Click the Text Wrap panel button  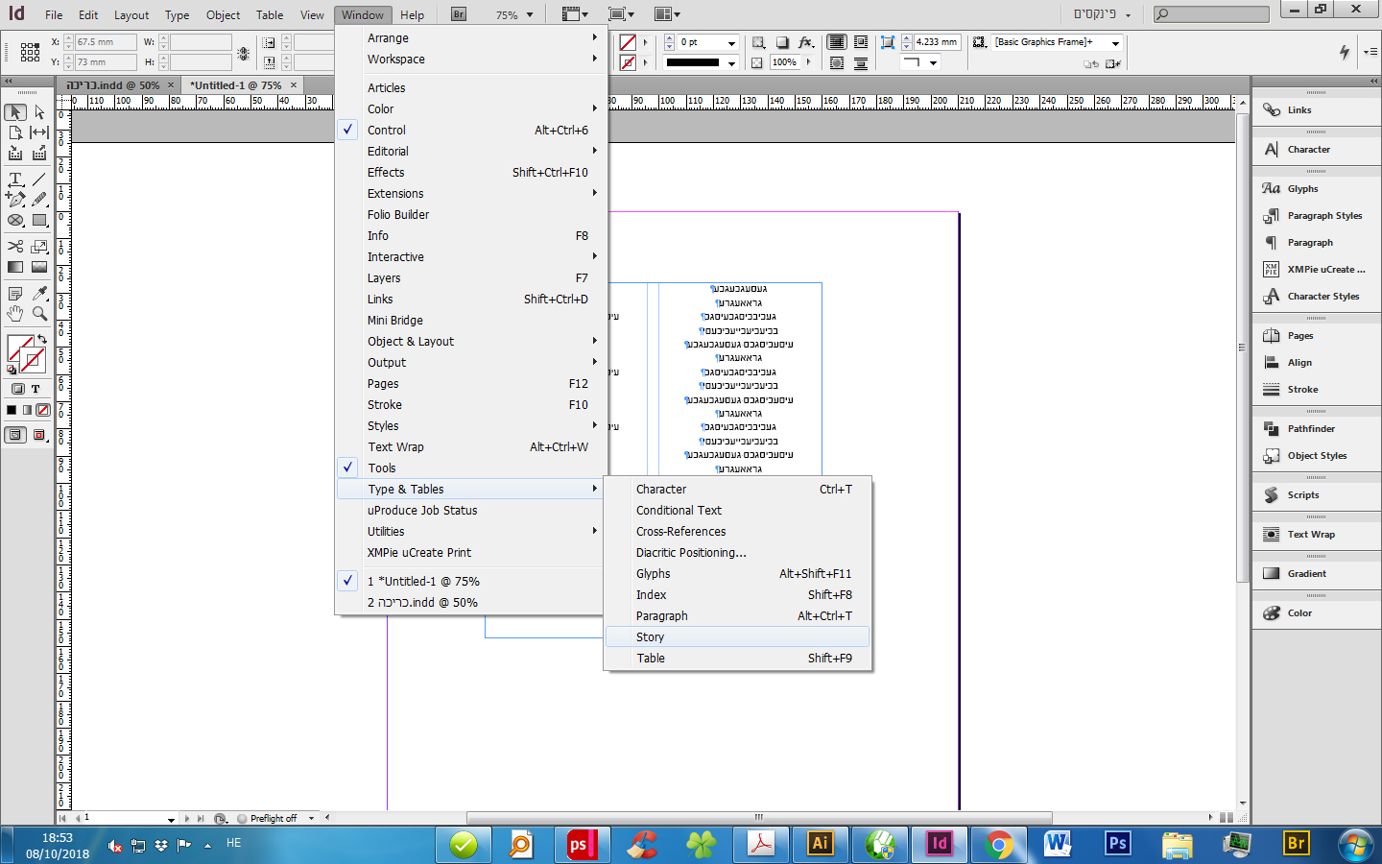pyautogui.click(x=1310, y=535)
